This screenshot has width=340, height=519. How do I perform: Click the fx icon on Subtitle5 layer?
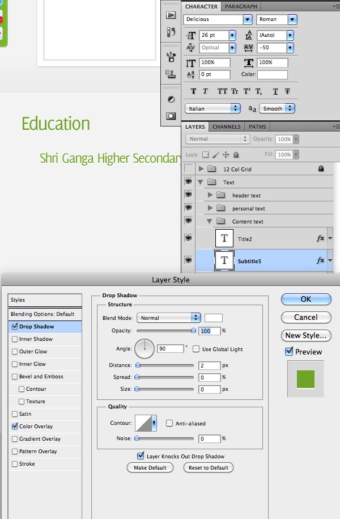pos(320,260)
